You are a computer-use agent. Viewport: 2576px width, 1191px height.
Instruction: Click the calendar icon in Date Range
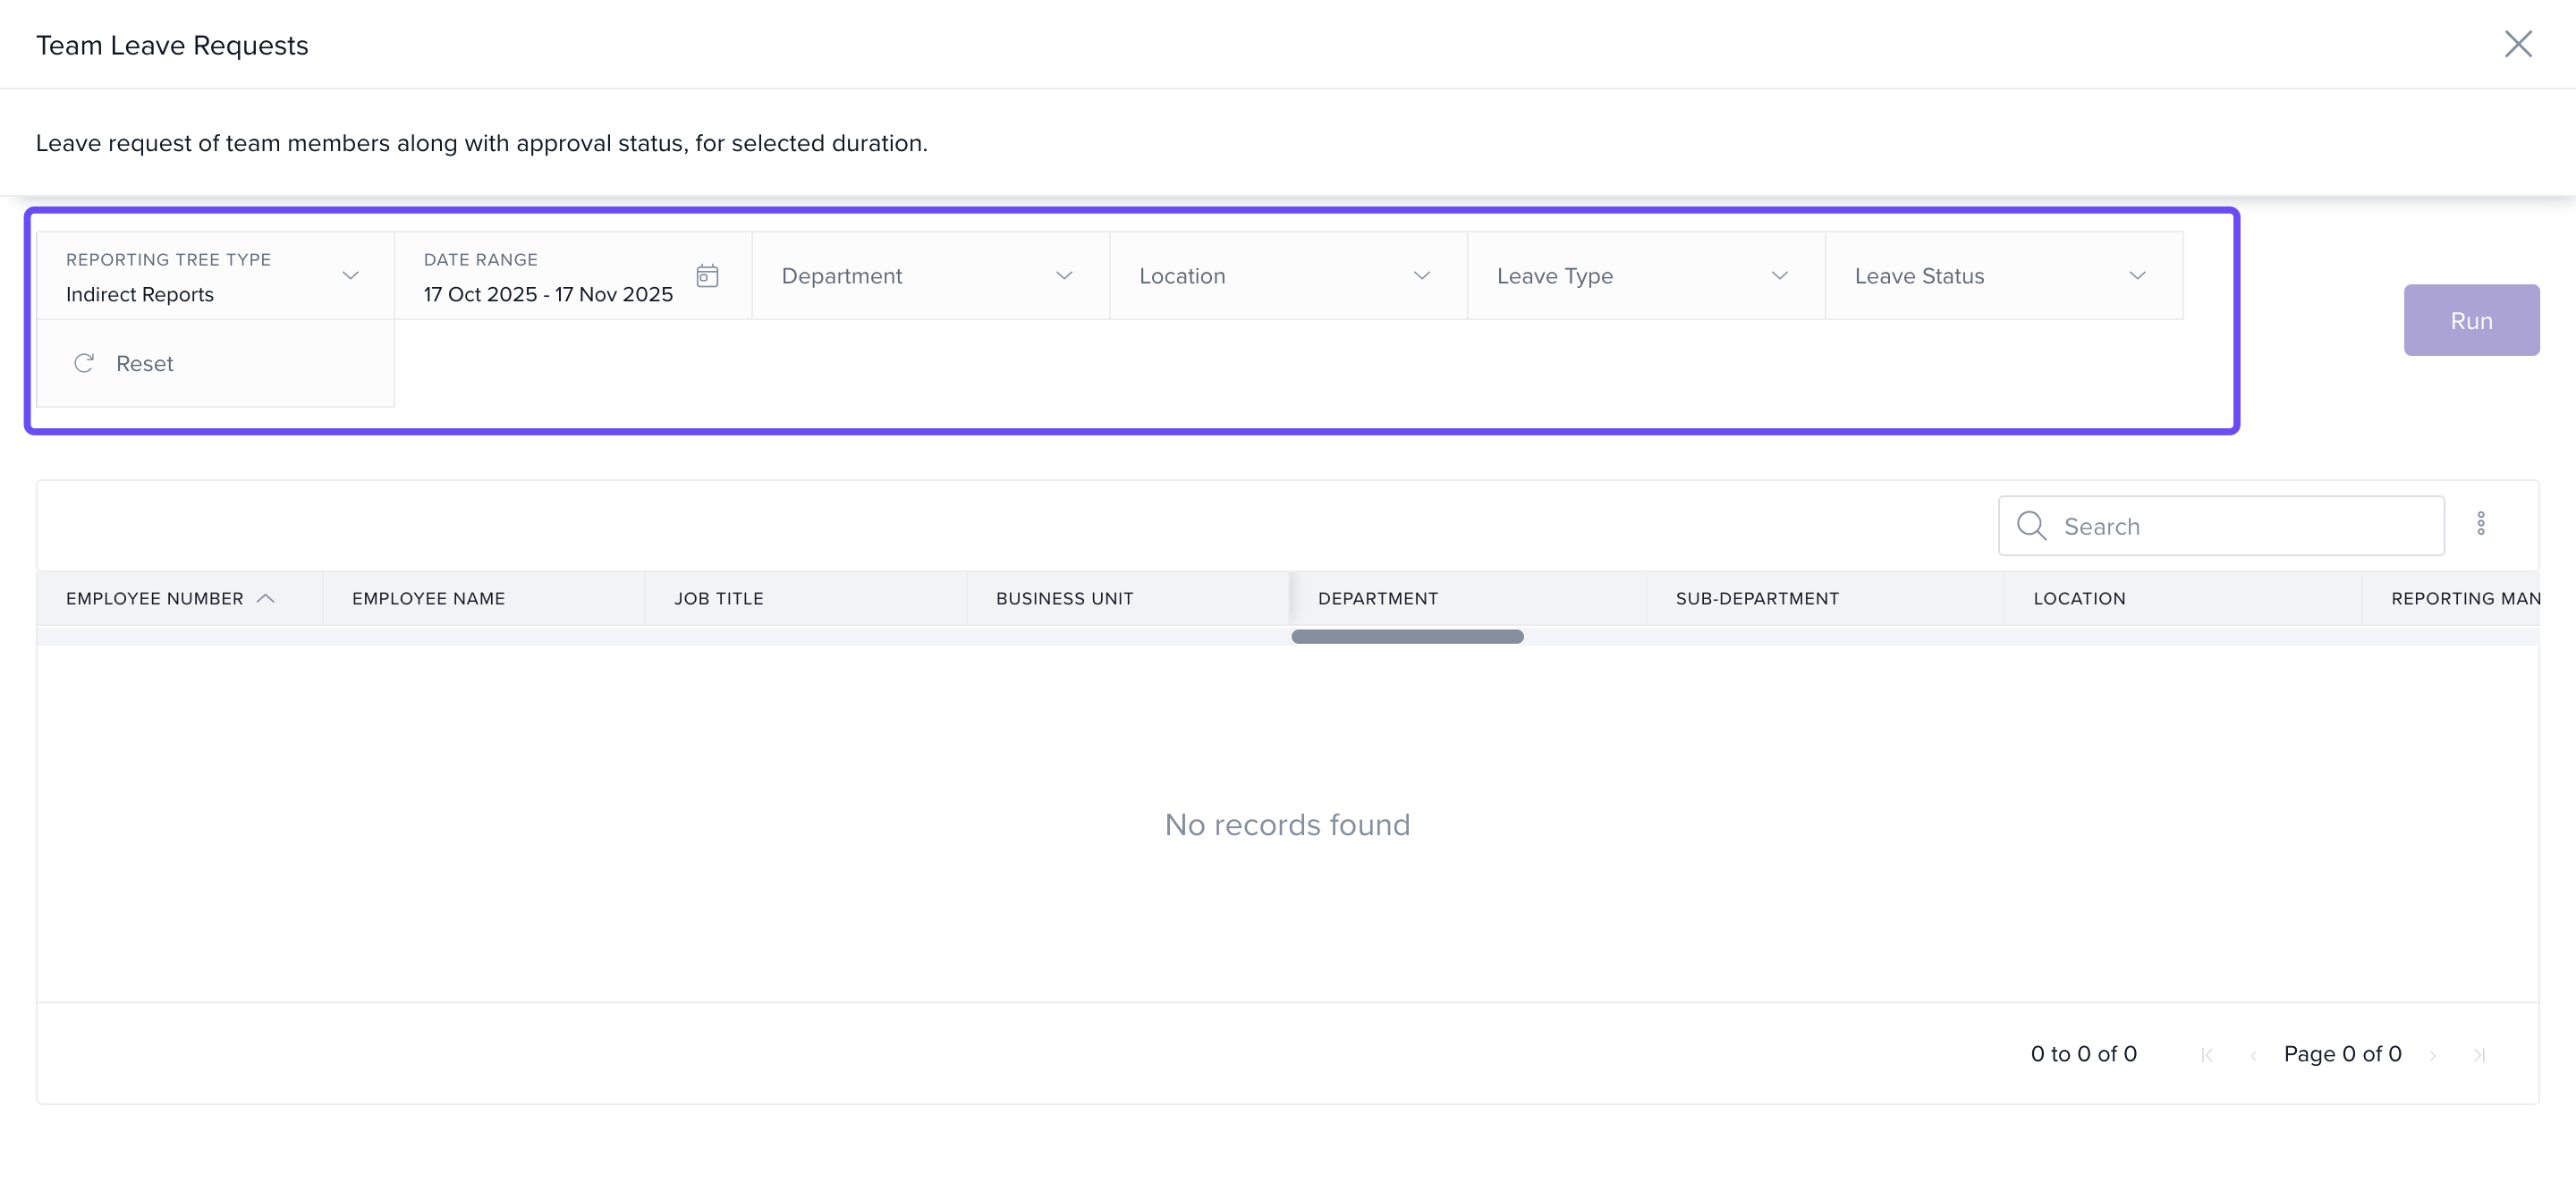707,276
